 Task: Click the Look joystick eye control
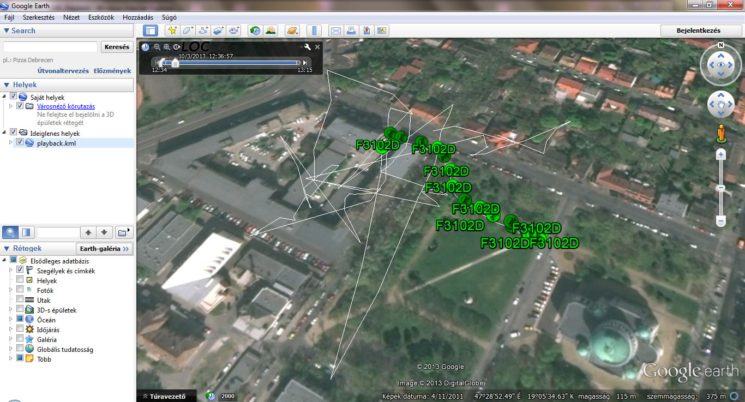(x=721, y=64)
